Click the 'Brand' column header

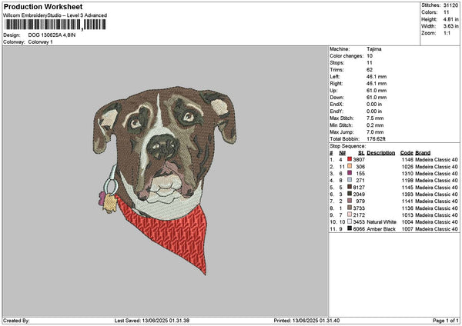[423, 153]
